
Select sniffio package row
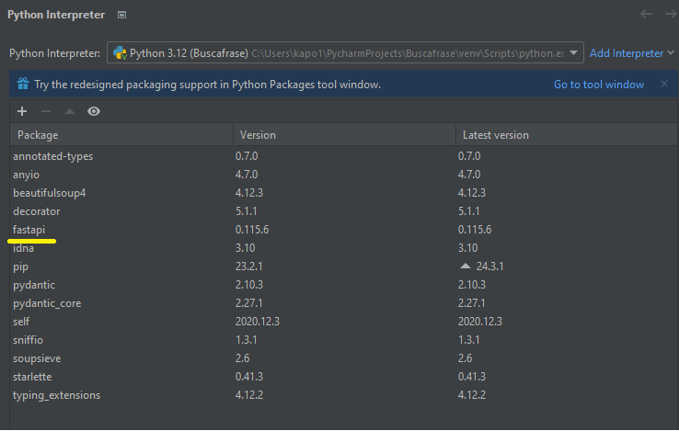tap(344, 340)
